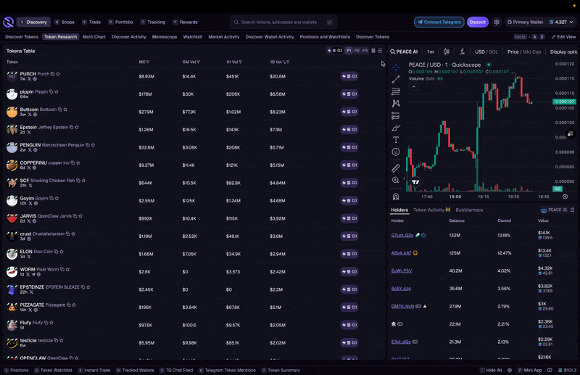Toggle chart currency between USD and SOL
580x375 pixels.
[486, 51]
